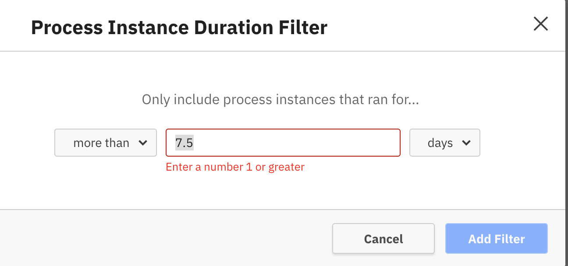Image resolution: width=568 pixels, height=266 pixels.
Task: Click the word "greater" in the error message
Action: pyautogui.click(x=286, y=167)
